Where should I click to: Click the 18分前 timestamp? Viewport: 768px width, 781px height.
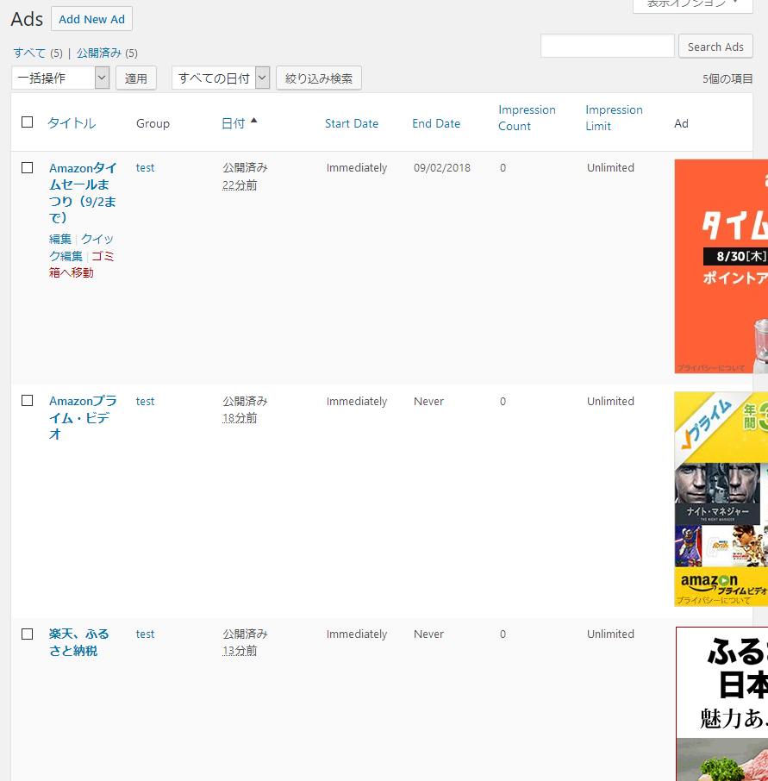(240, 418)
